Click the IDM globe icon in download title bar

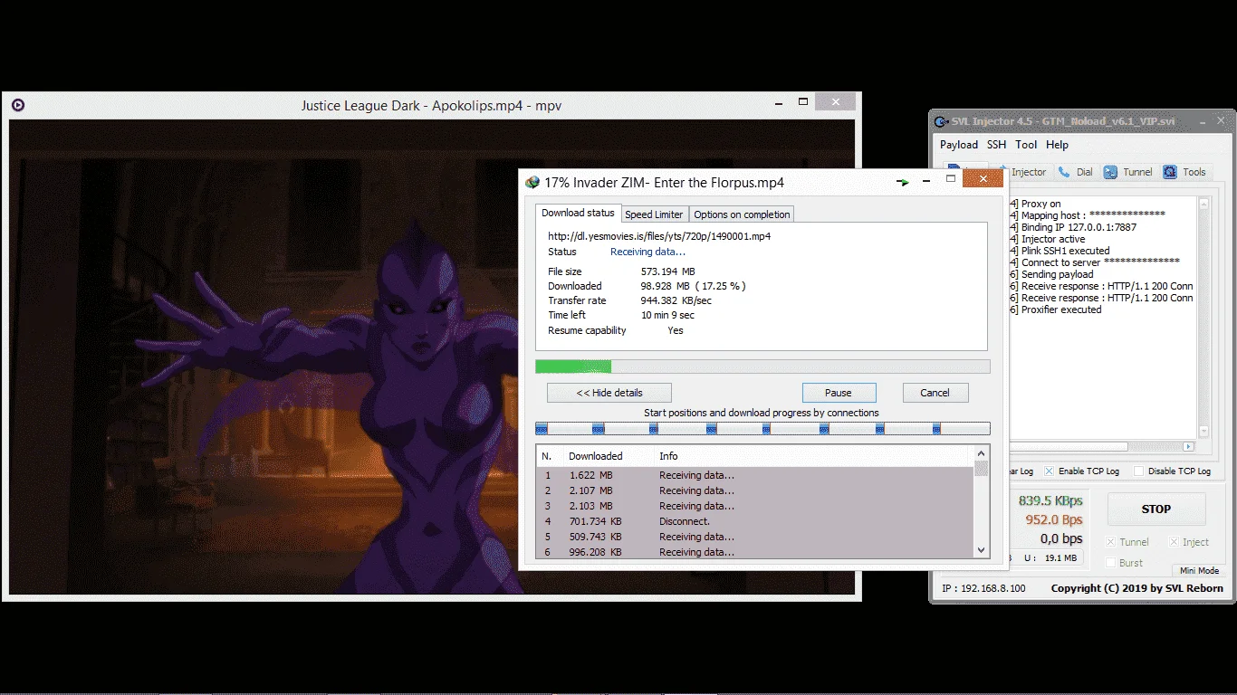532,182
